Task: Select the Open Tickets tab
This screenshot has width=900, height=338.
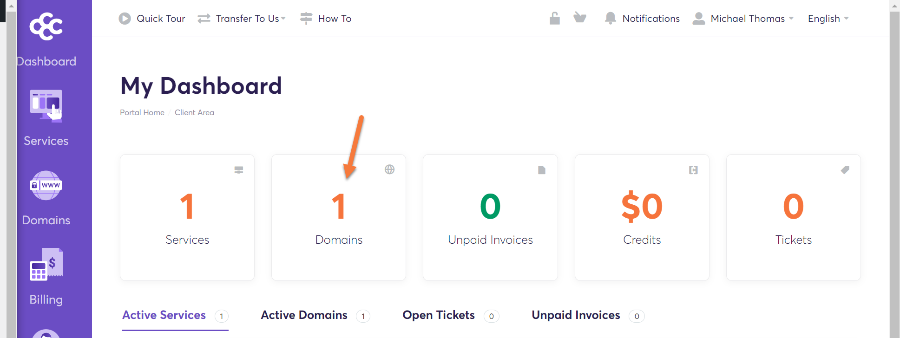Action: [438, 315]
